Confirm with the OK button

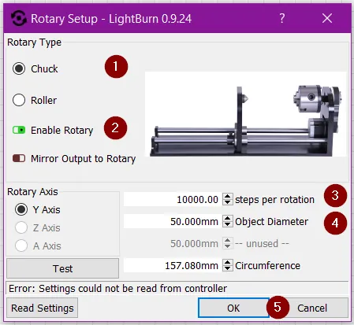(233, 308)
